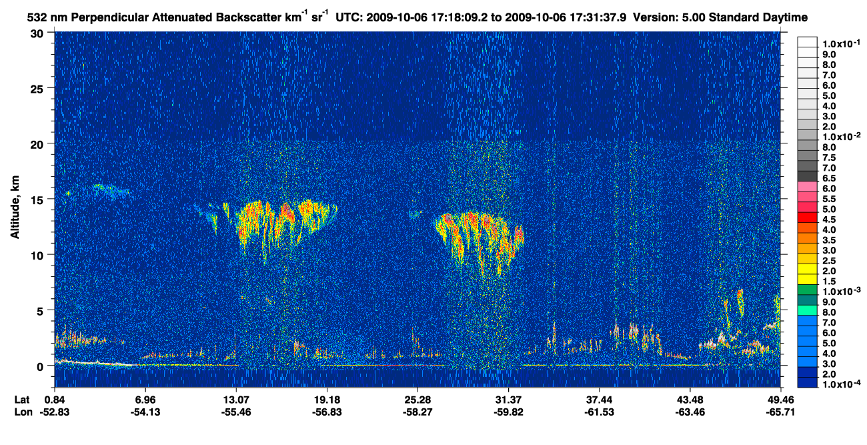The height and width of the screenshot is (445, 867).
Task: Click the latitude value '0.84'
Action: click(55, 400)
